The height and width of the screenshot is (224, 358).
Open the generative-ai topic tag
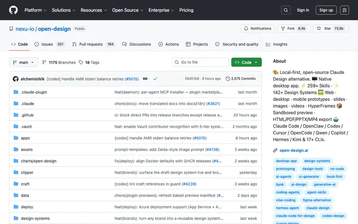(325, 185)
